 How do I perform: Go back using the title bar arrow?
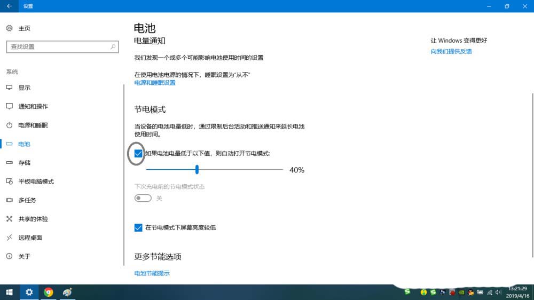9,6
